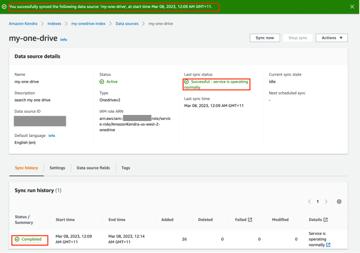
Task: Expand the Actions dropdown menu
Action: 331,38
